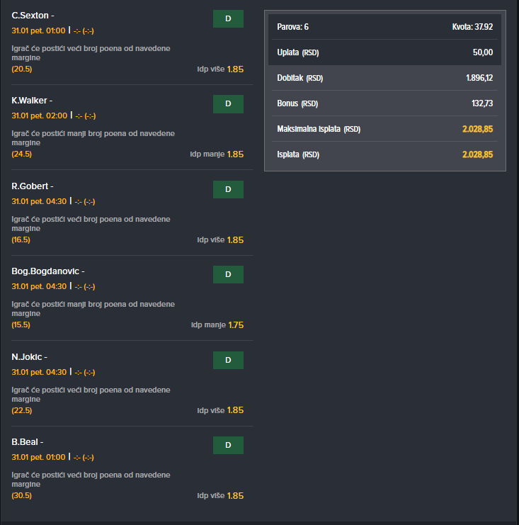Select the C.Sexton player name
The image size is (519, 525).
coord(29,16)
